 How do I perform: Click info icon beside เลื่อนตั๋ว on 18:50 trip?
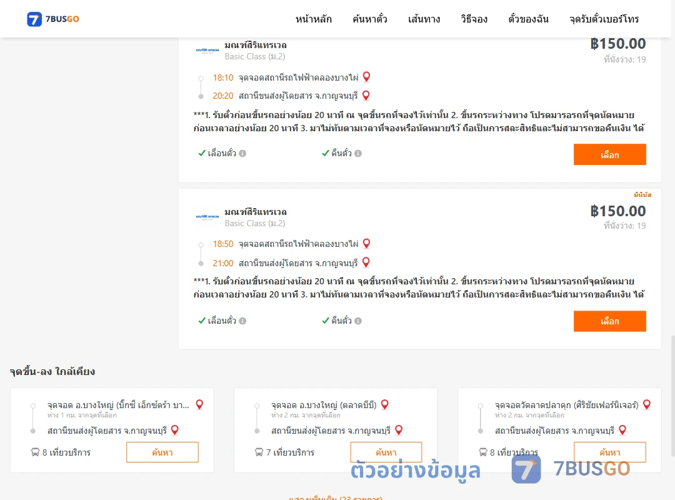coord(242,321)
